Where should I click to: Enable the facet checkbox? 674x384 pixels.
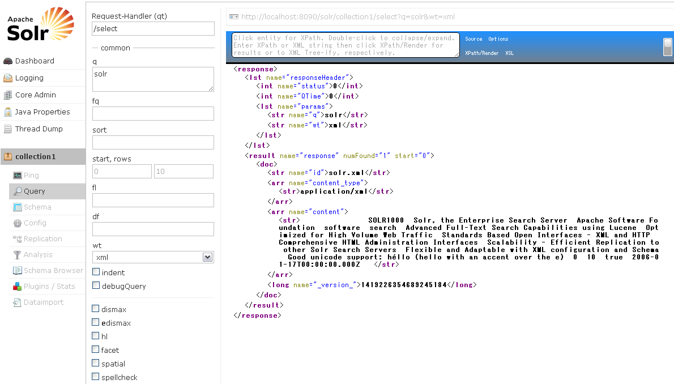coord(95,349)
